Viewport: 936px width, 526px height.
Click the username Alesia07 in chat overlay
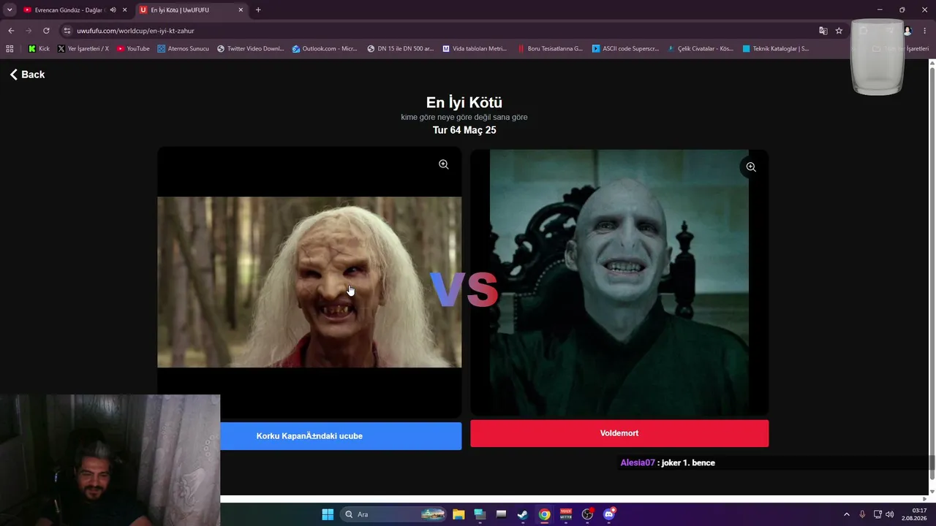click(x=638, y=462)
